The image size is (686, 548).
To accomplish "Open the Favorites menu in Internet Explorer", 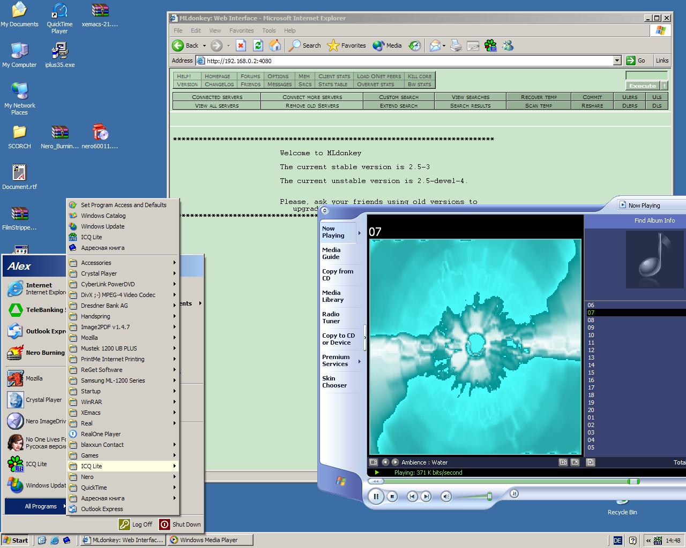I will pyautogui.click(x=242, y=31).
